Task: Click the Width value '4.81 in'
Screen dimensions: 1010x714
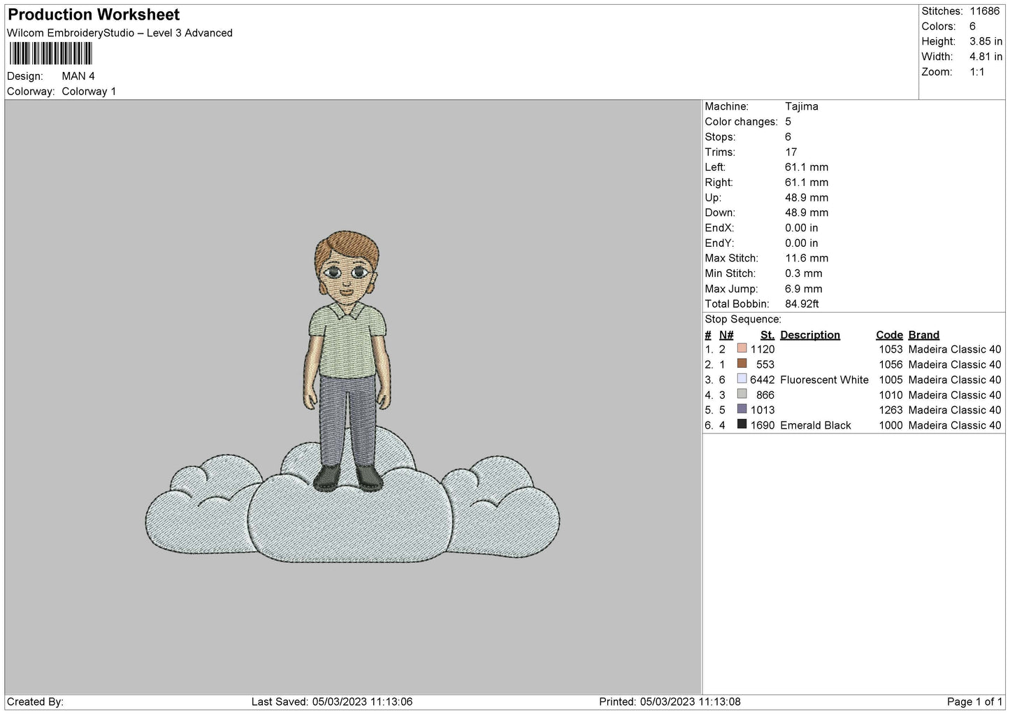Action: click(986, 57)
